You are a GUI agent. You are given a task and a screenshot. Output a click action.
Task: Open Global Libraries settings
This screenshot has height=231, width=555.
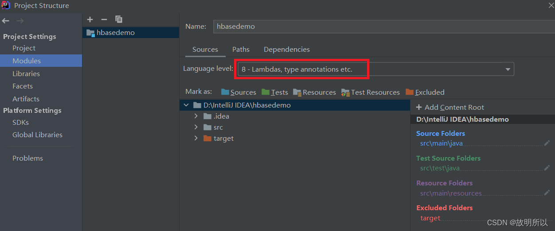[37, 135]
